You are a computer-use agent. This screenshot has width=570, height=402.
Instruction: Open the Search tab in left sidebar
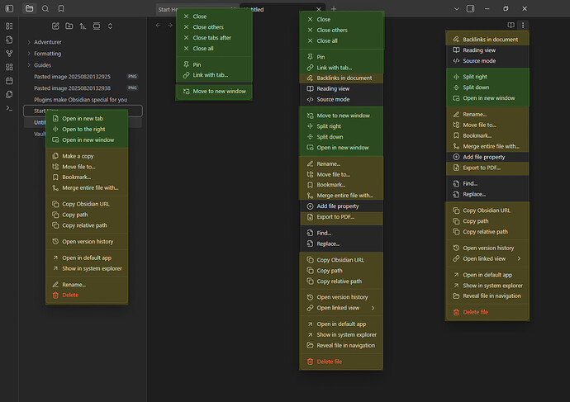45,8
